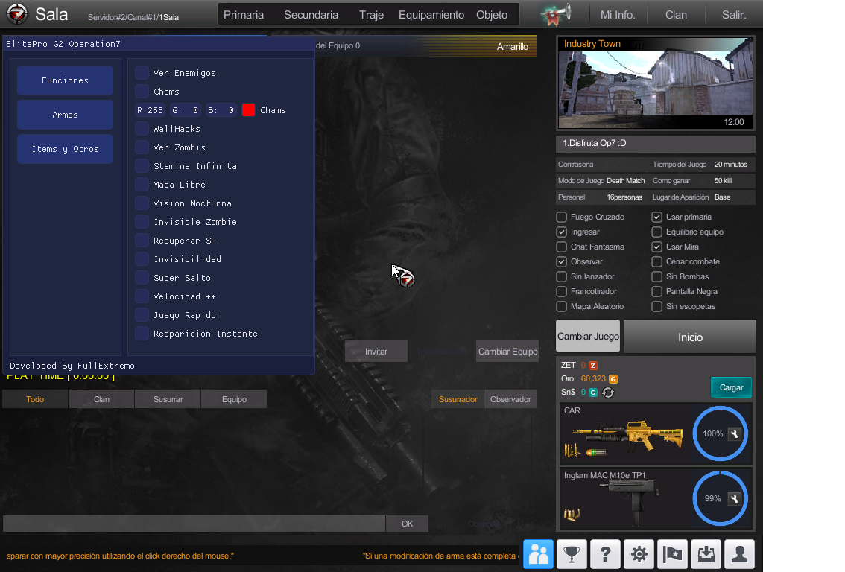
Task: Open the friends list icon
Action: click(x=538, y=554)
